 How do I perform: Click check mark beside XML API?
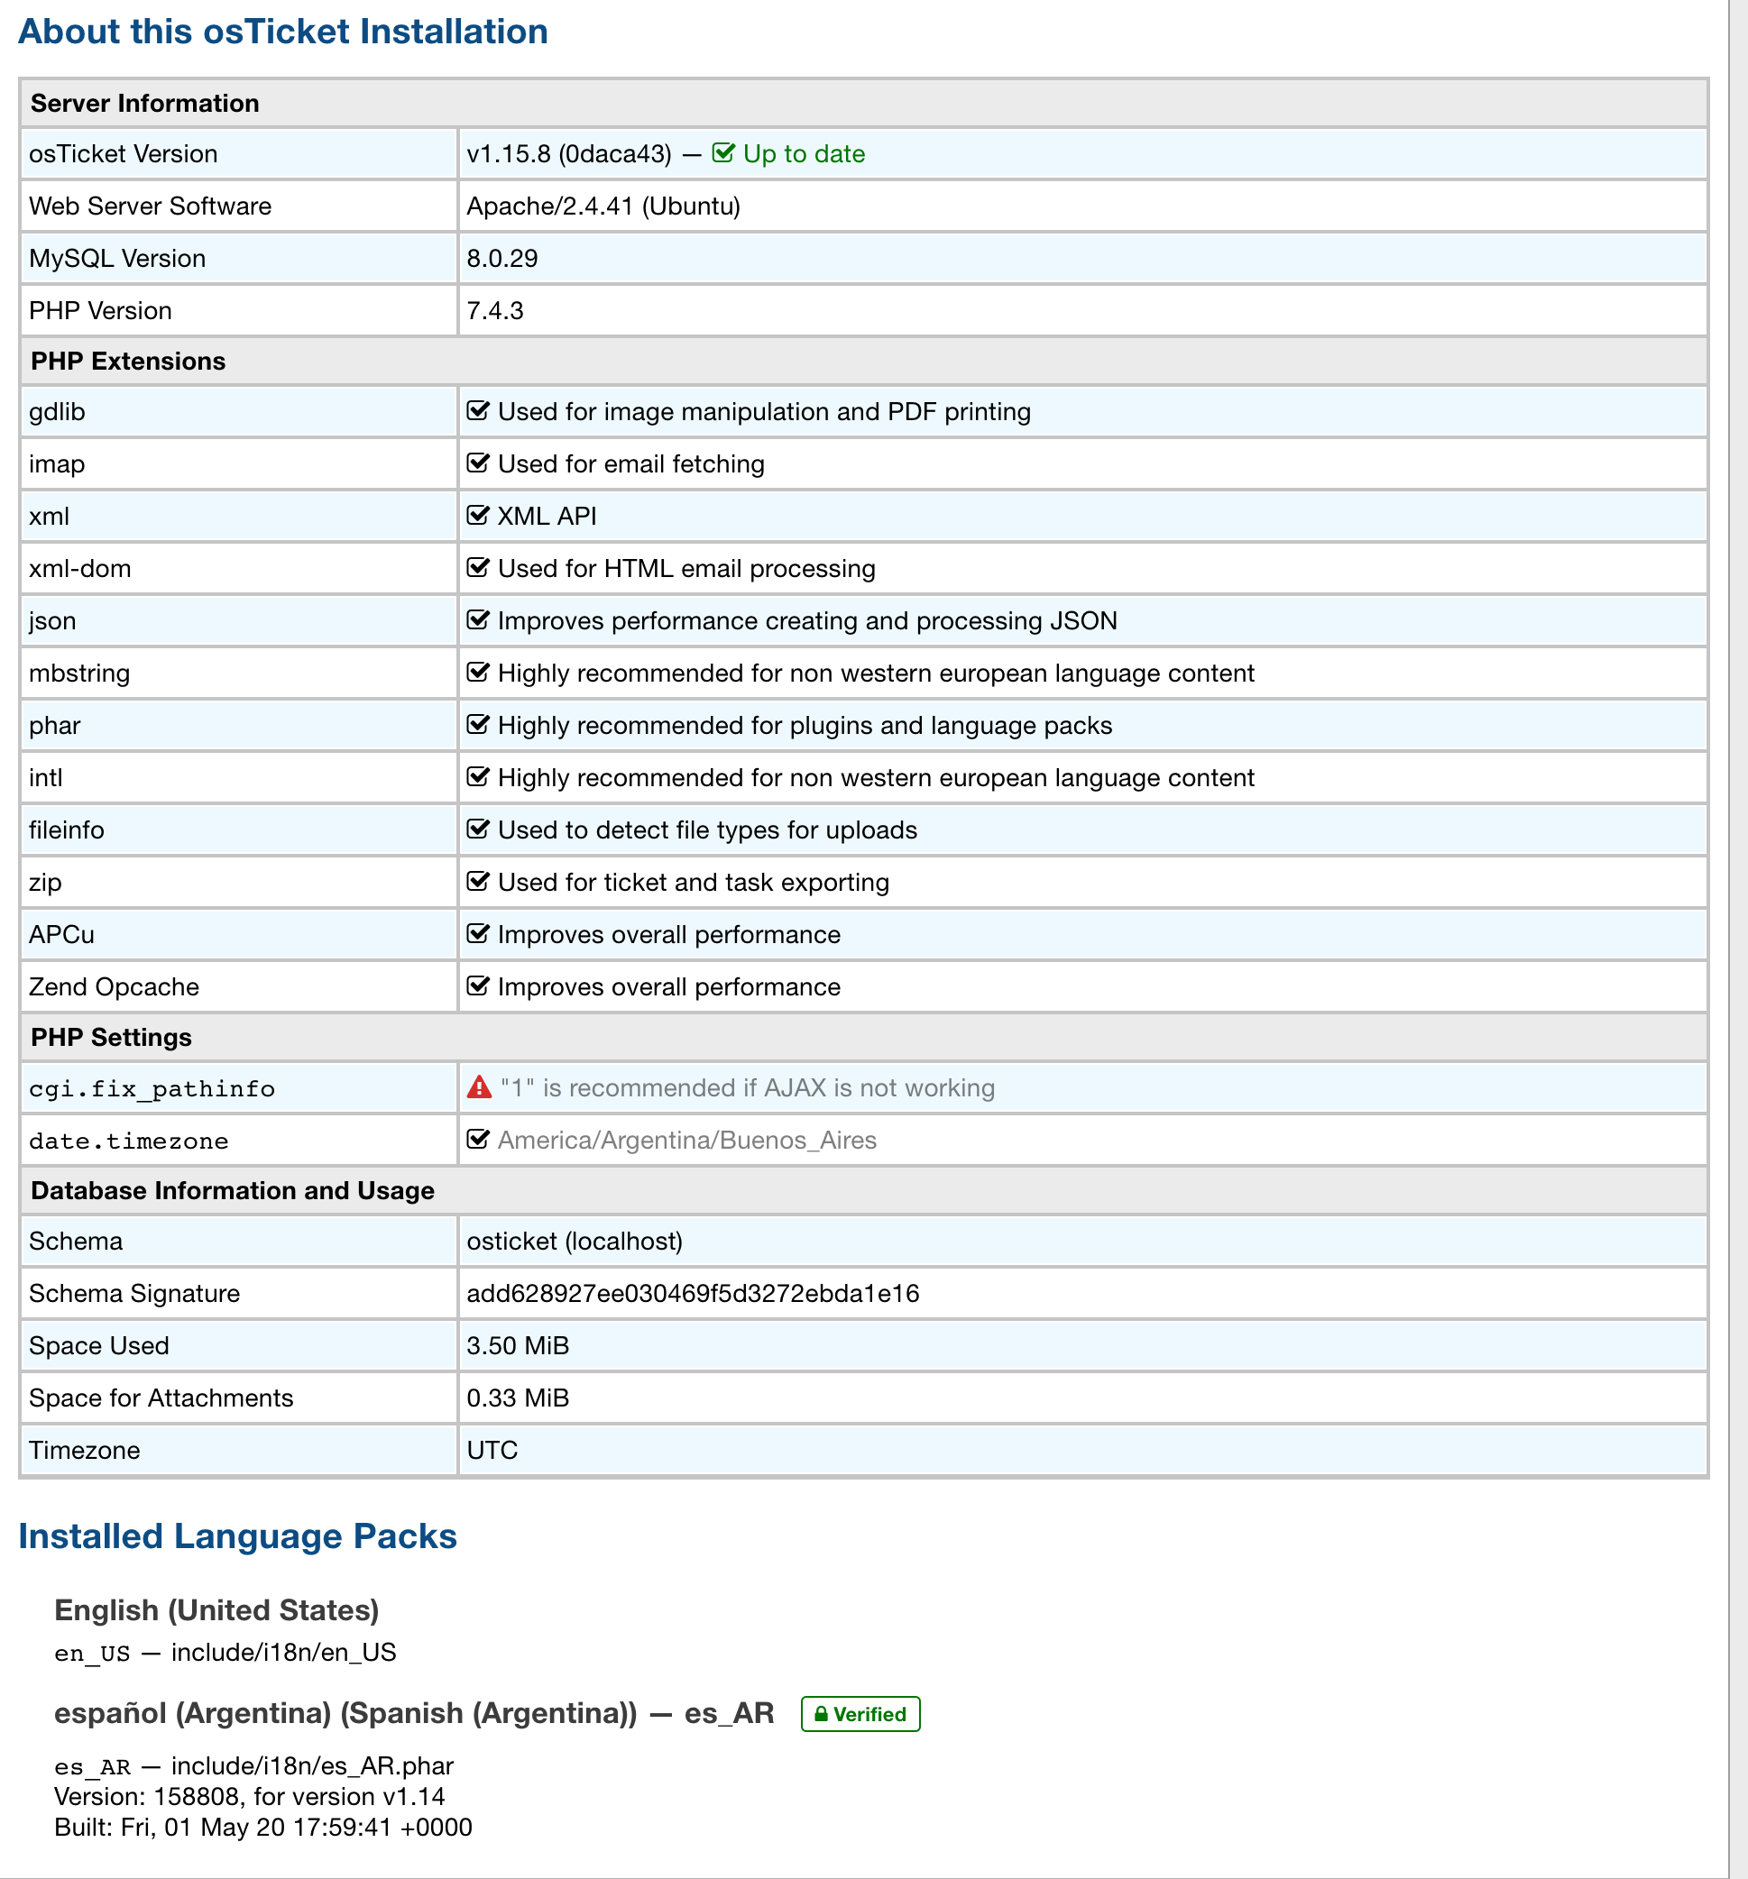478,515
